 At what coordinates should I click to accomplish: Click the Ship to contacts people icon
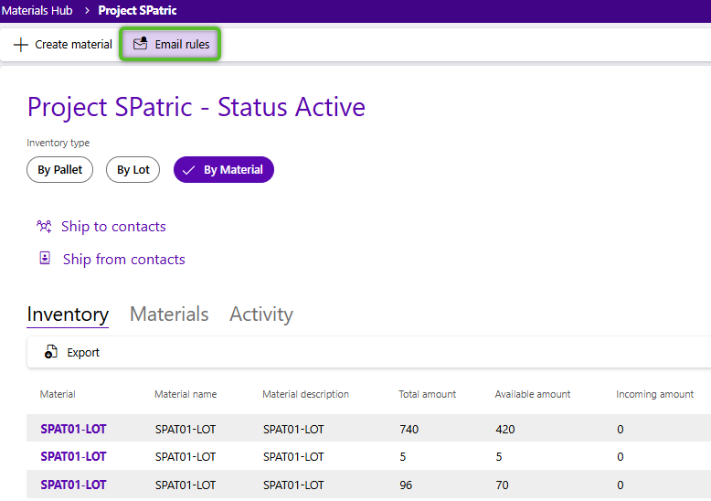[44, 226]
